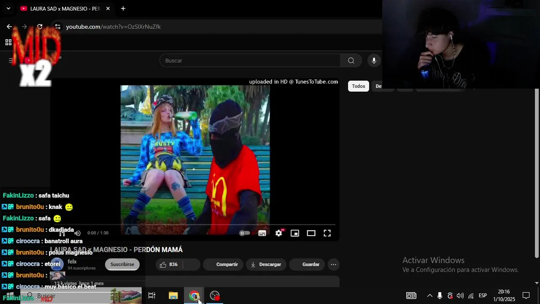Open the news widgets icon in taskbar

tap(411, 296)
